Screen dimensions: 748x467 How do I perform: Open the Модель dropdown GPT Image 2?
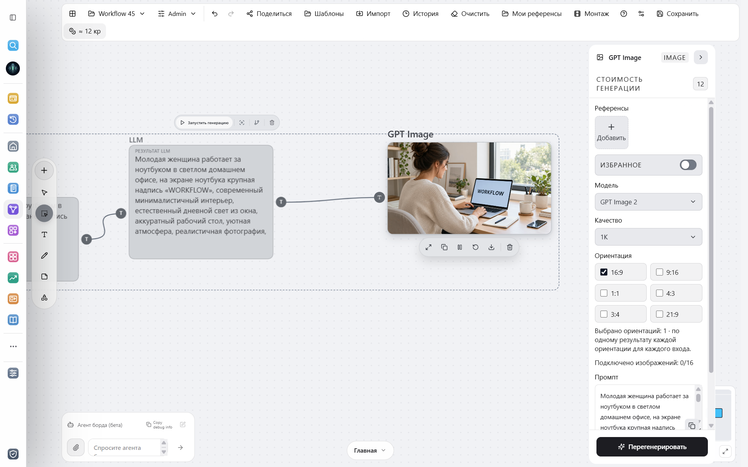(648, 202)
